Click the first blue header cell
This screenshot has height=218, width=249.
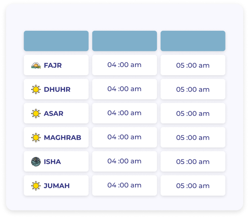tap(56, 41)
